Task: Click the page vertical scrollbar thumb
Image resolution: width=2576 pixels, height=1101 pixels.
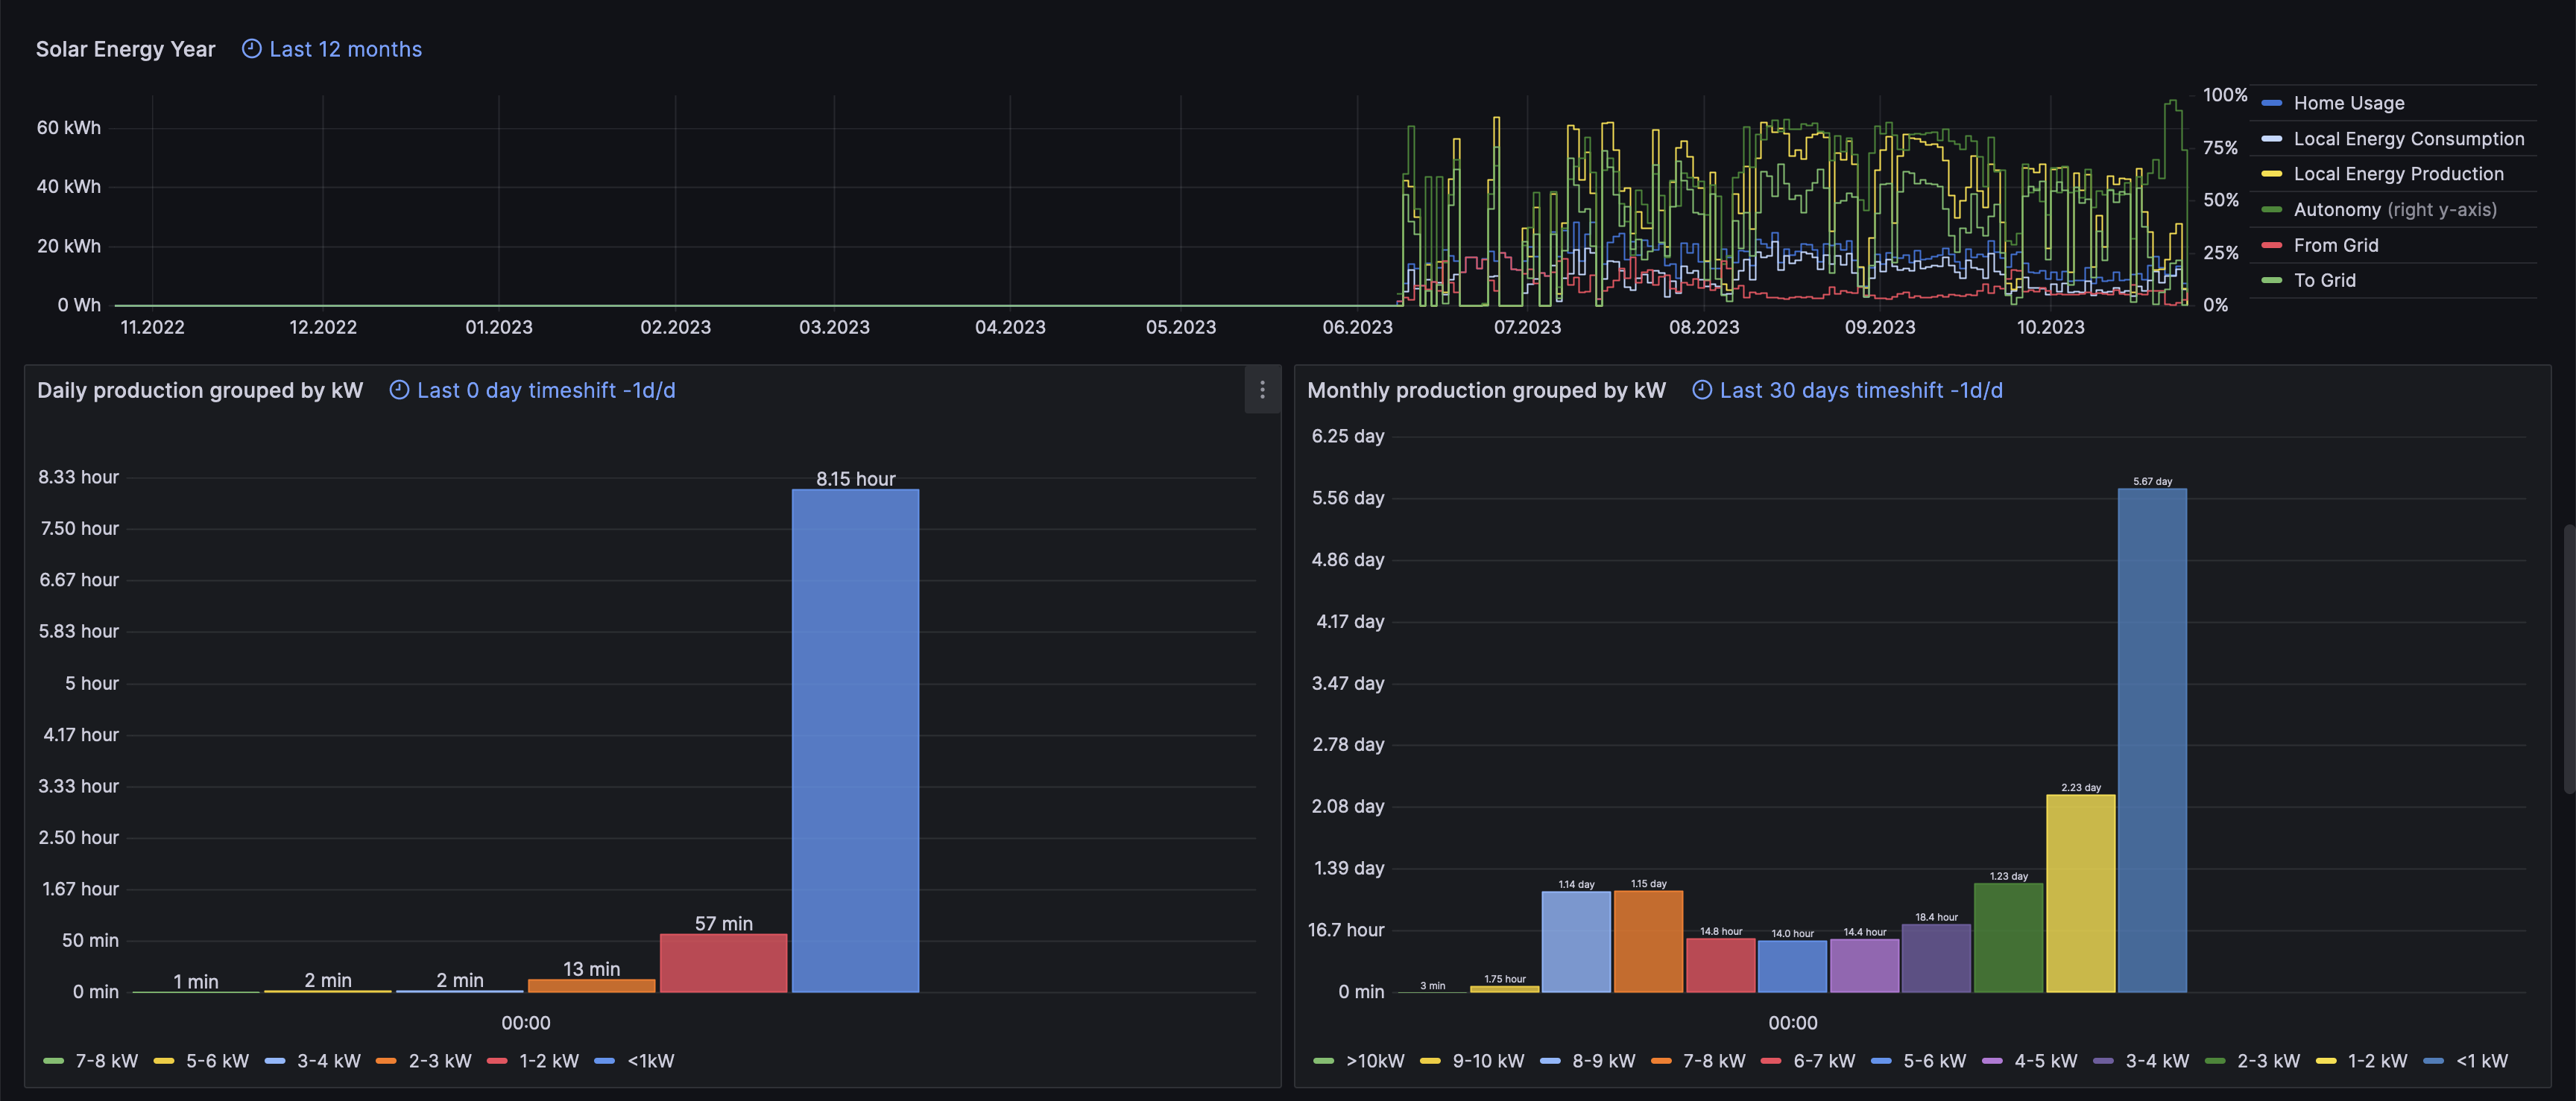Action: pyautogui.click(x=2569, y=659)
